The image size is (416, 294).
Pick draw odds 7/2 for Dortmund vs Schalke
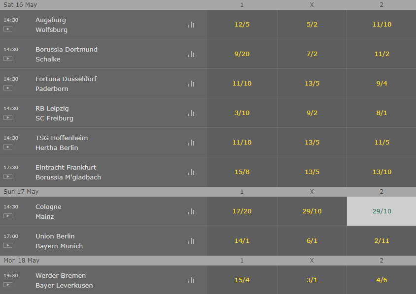(x=312, y=54)
